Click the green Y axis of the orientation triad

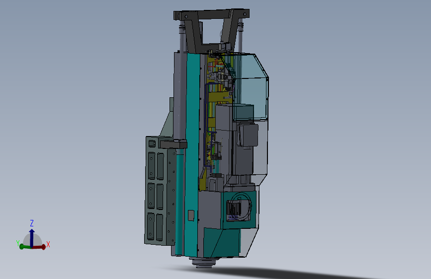coord(25,247)
